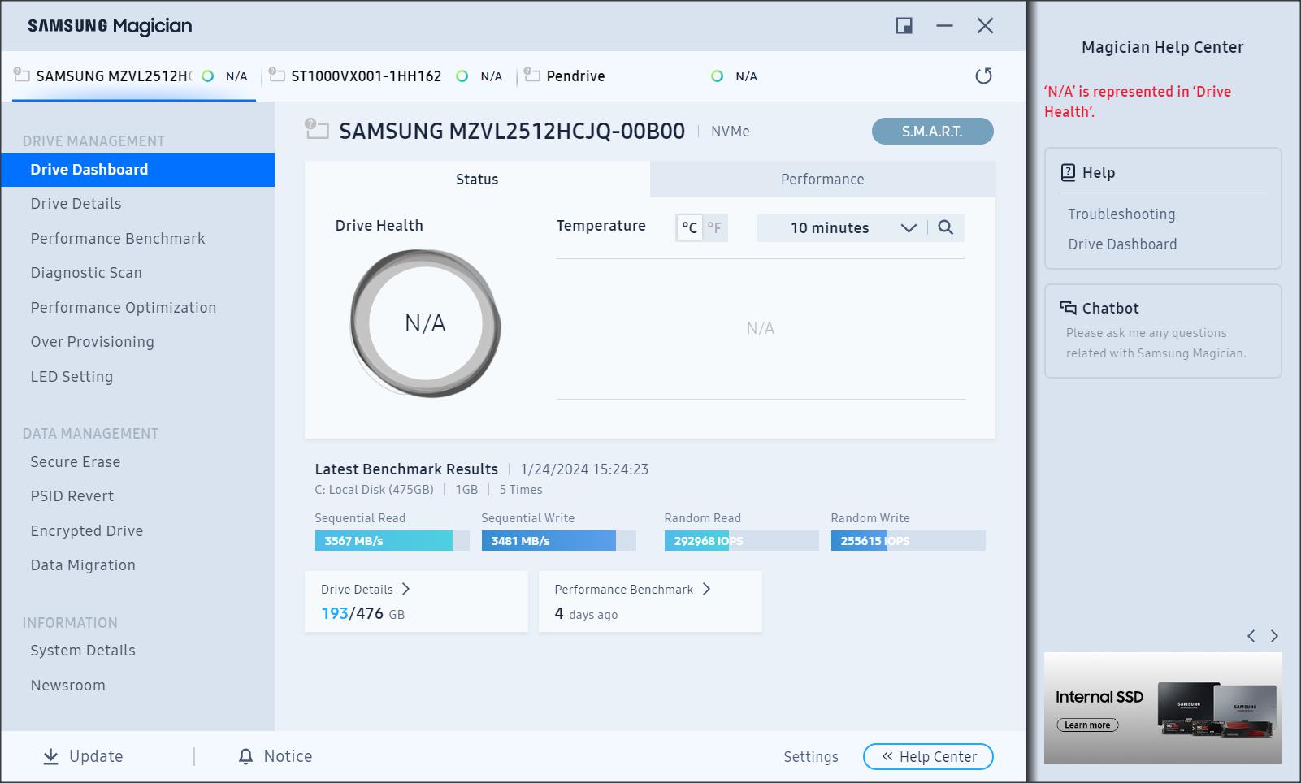Open Newsroom in sidebar

click(67, 685)
